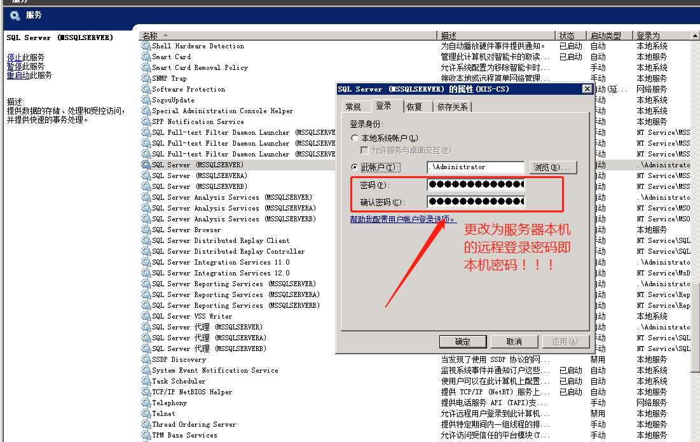Click the gear icon beside TPM Base Services
700x442 pixels.
(146, 435)
